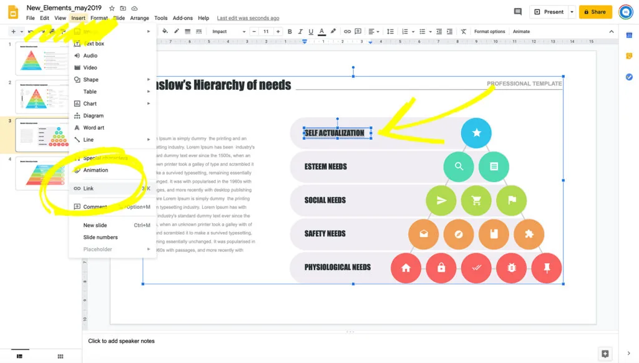The image size is (639, 363).
Task: Open the Google account avatar
Action: (626, 12)
